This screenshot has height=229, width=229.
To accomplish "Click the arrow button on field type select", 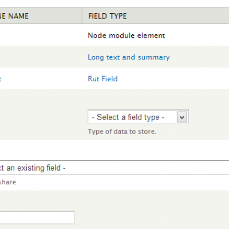I will [x=182, y=117].
